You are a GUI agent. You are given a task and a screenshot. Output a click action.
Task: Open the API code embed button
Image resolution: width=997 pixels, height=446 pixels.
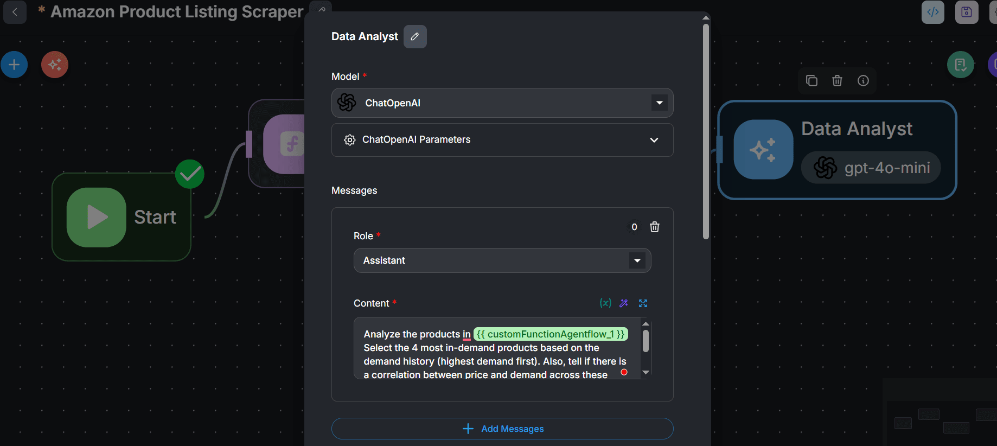pyautogui.click(x=933, y=12)
